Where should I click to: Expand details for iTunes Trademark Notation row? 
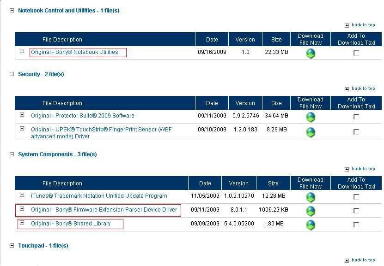point(22,195)
